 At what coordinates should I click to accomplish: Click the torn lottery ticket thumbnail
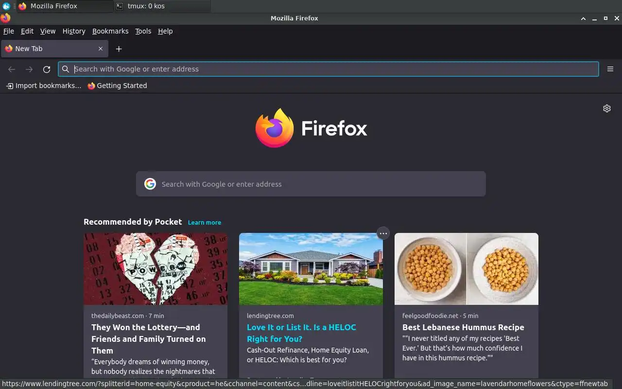155,269
